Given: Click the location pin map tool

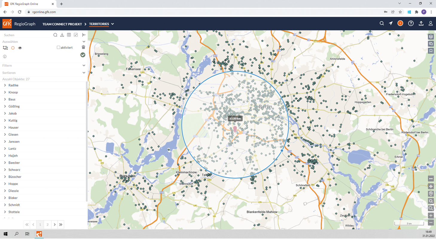Looking at the screenshot, I should [x=431, y=194].
